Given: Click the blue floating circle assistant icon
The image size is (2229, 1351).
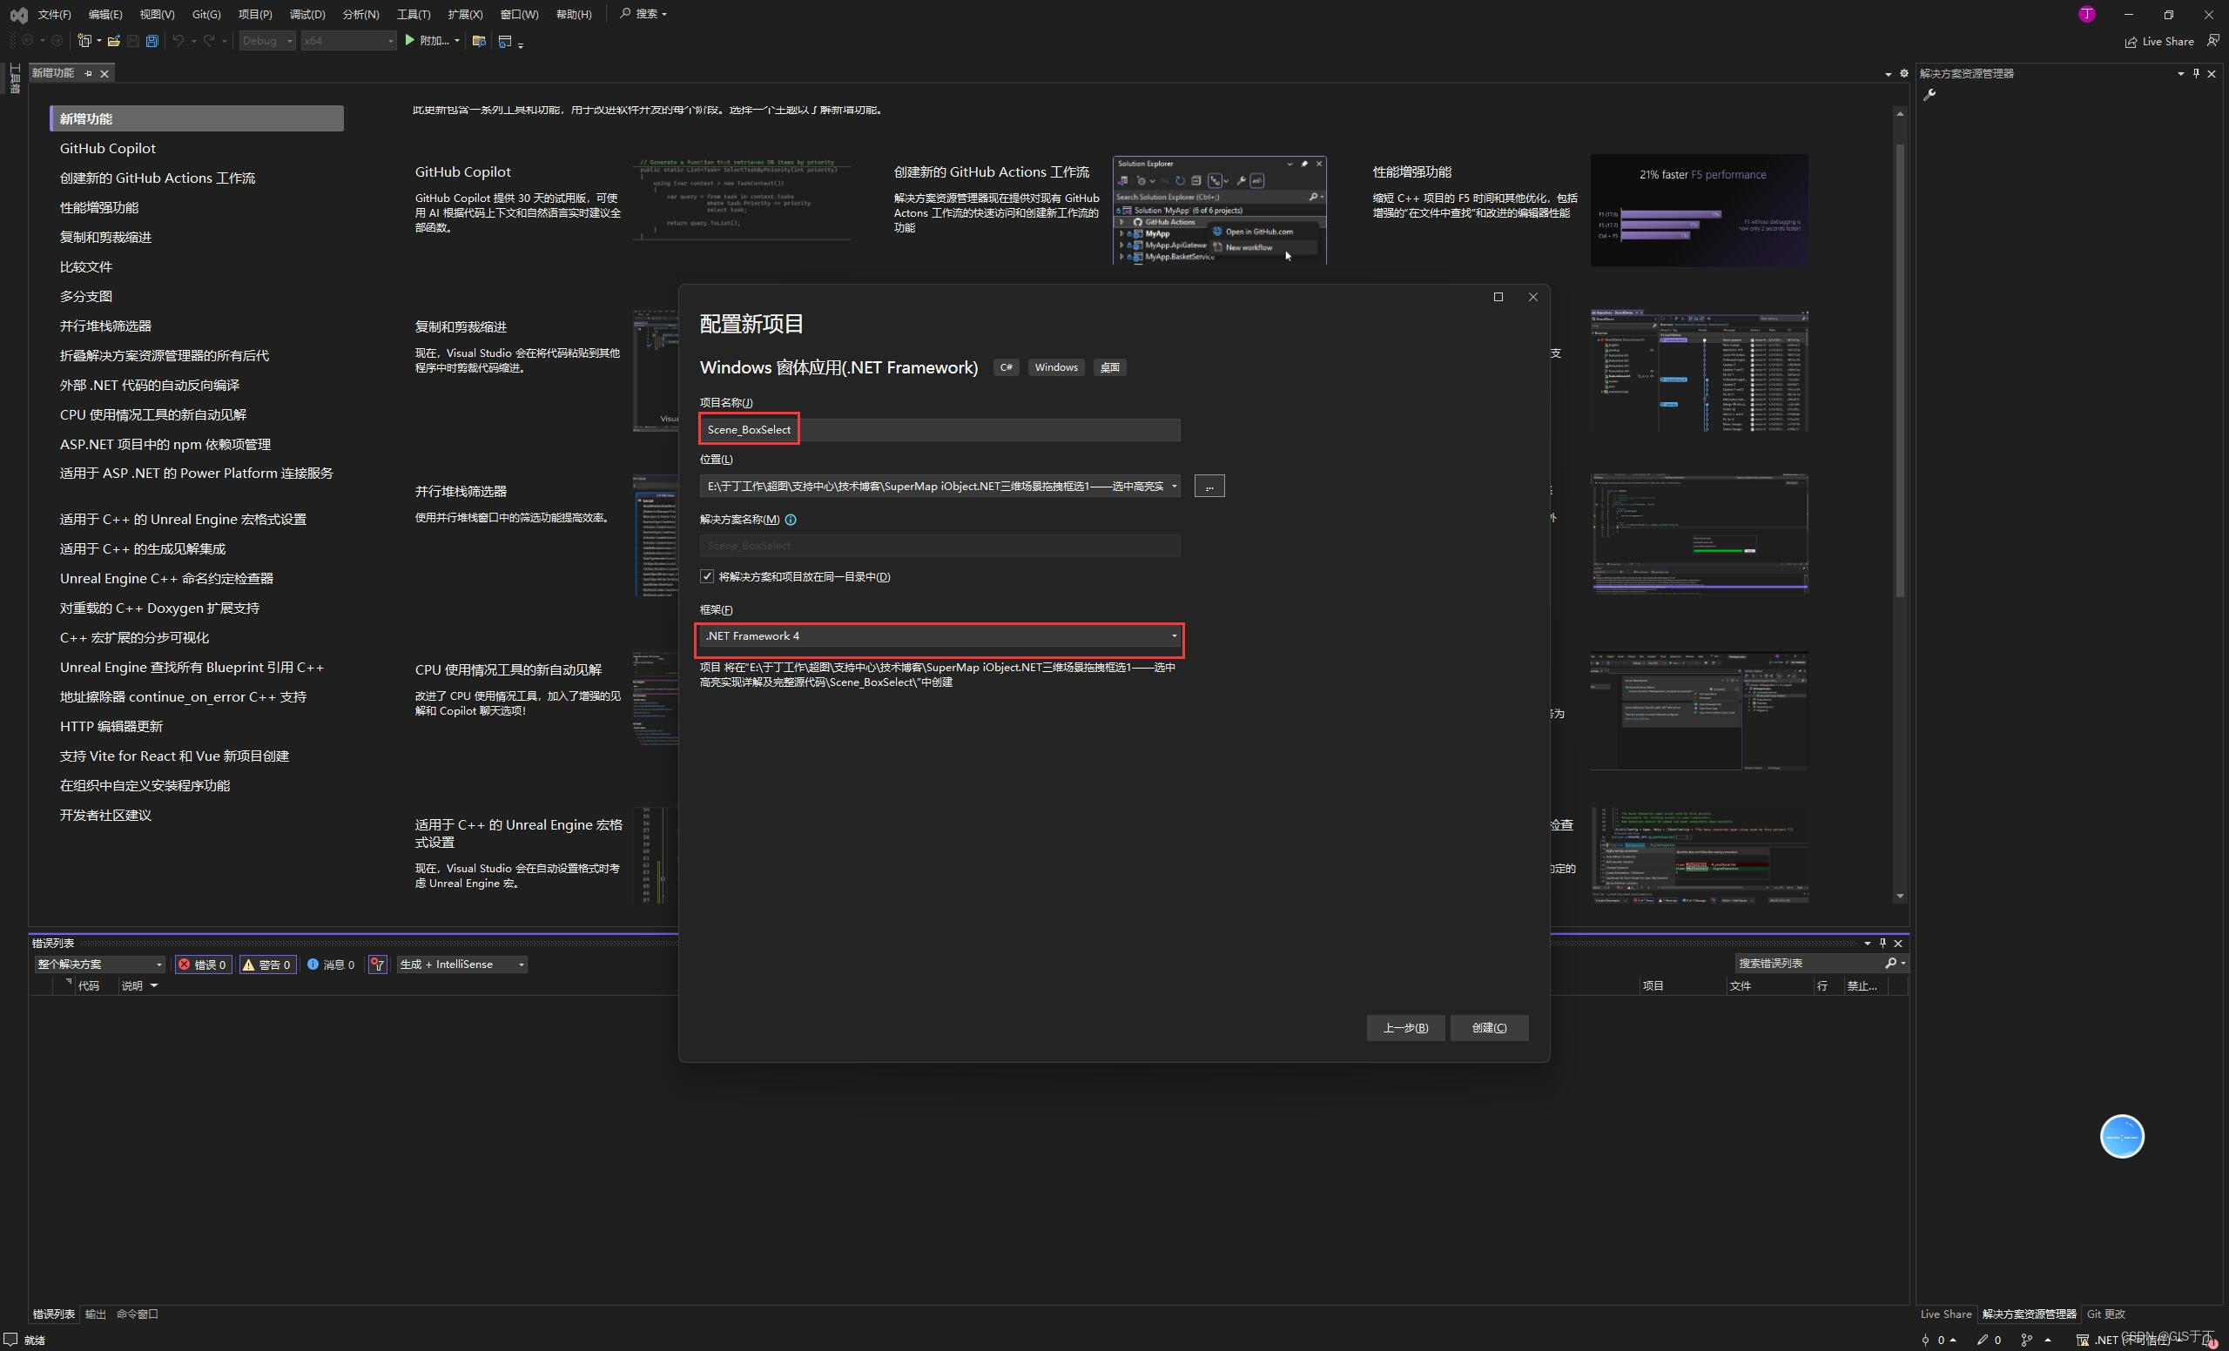Looking at the screenshot, I should [x=2121, y=1136].
